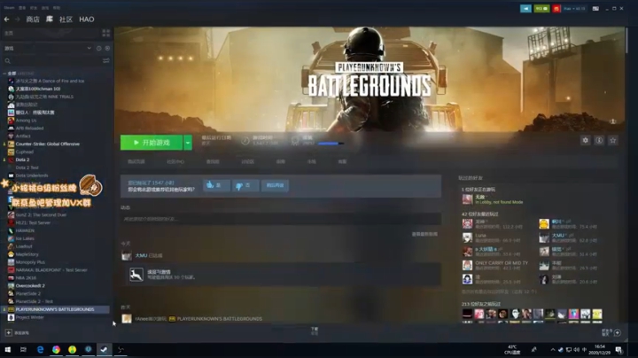Open the Store tab (商店)
The image size is (638, 358).
[33, 19]
